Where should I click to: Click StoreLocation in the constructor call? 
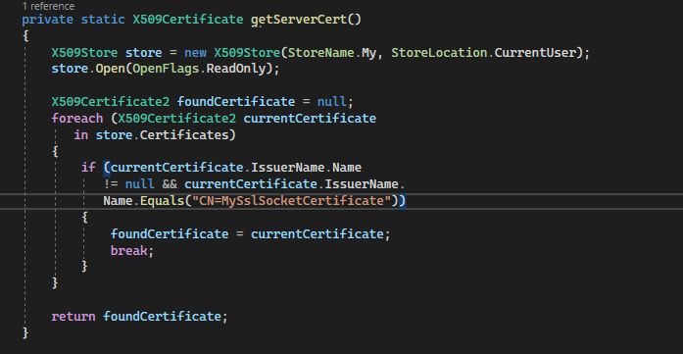(439, 53)
